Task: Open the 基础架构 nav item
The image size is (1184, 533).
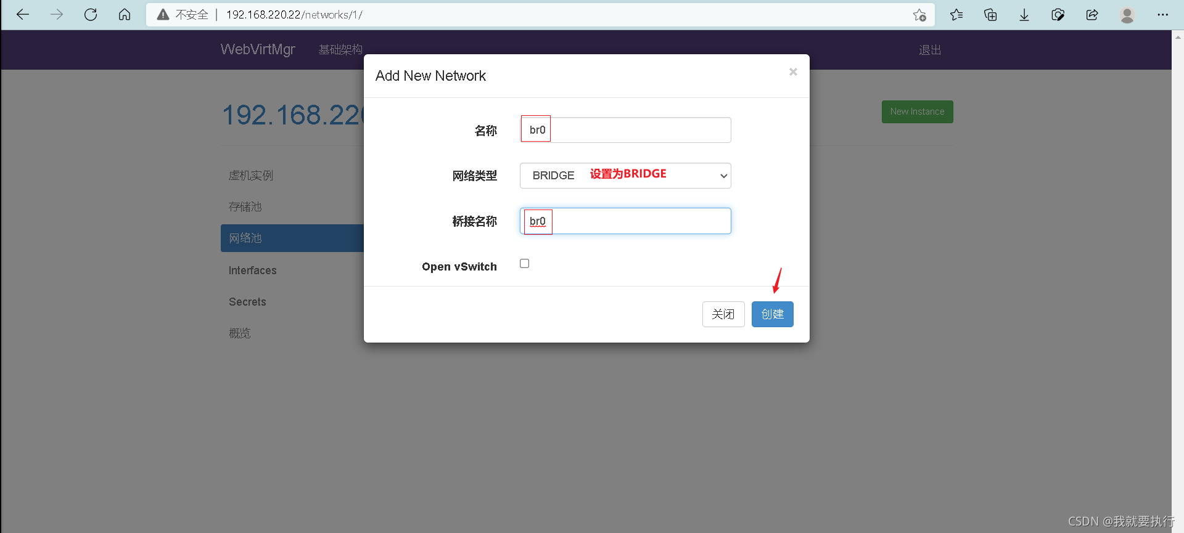Action: tap(340, 49)
